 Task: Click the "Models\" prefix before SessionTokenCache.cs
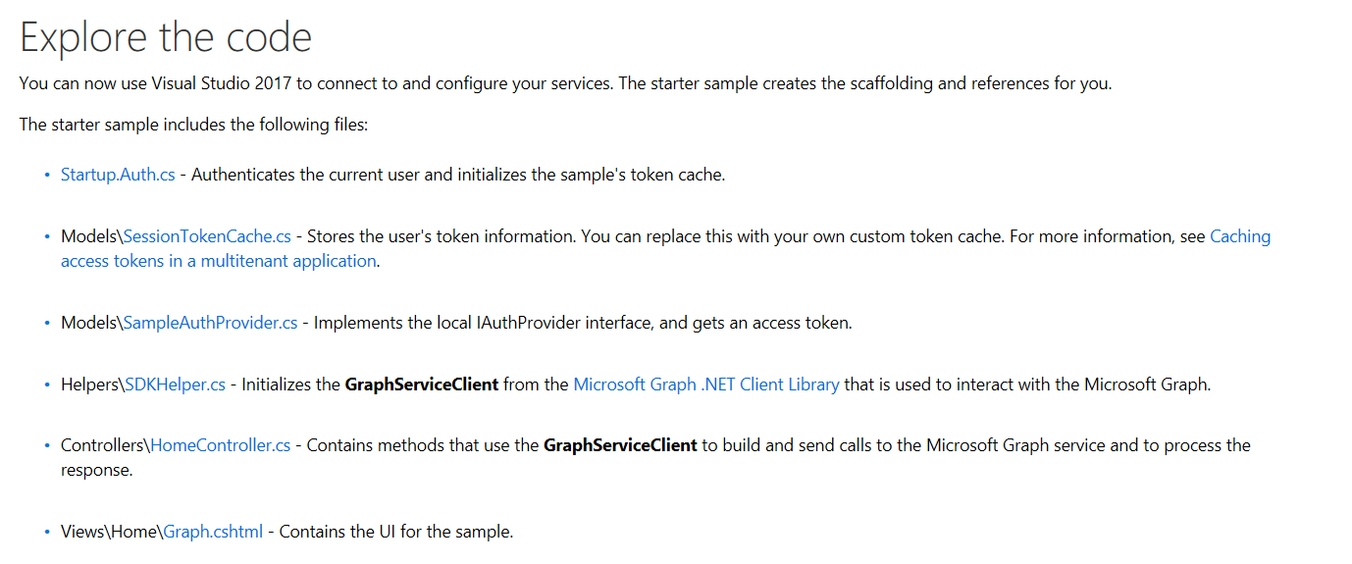(x=91, y=236)
